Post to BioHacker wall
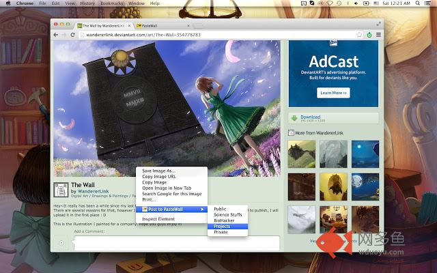This screenshot has height=273, width=437. (227, 220)
